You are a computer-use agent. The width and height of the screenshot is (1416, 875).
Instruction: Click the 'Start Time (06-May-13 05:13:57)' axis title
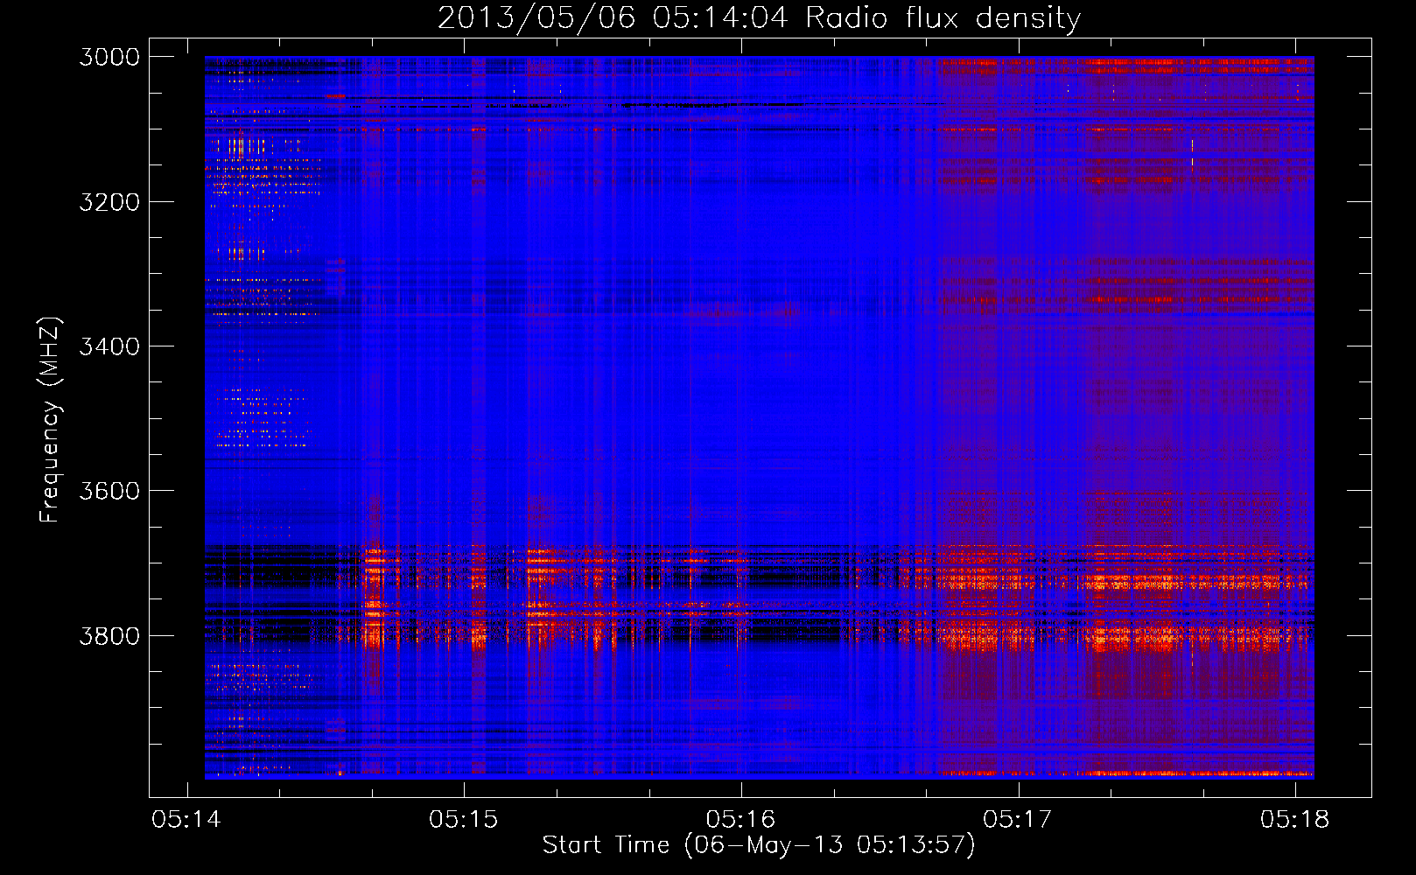tap(759, 845)
